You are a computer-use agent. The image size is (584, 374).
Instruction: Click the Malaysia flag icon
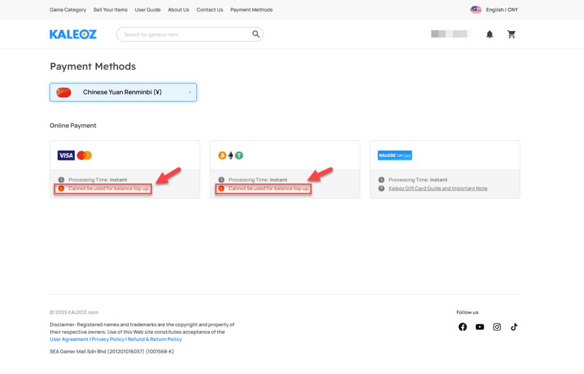(475, 10)
